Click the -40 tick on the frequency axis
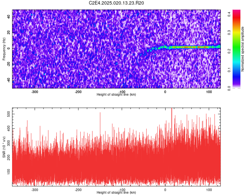This screenshot has width=245, height=196. (x=9, y=80)
